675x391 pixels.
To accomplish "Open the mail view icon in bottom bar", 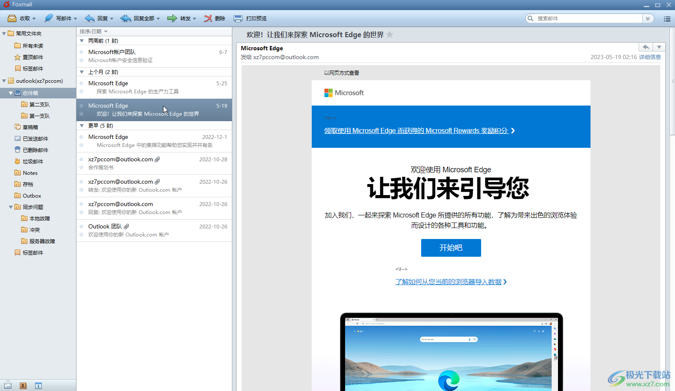I will (x=8, y=386).
